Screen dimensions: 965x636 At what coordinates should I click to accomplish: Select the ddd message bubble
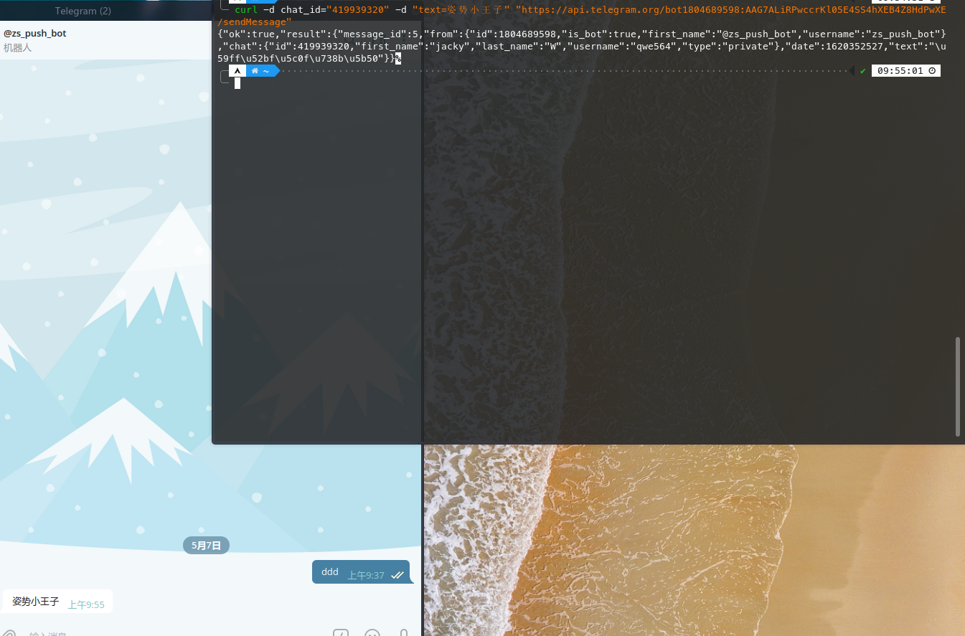(x=362, y=571)
